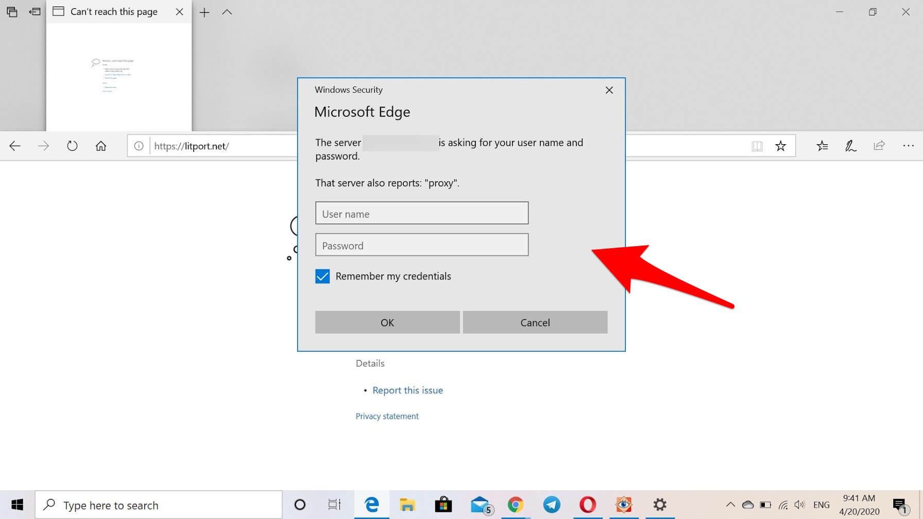Open File Explorer from taskbar
Viewport: 923px width, 519px height.
[x=407, y=505]
